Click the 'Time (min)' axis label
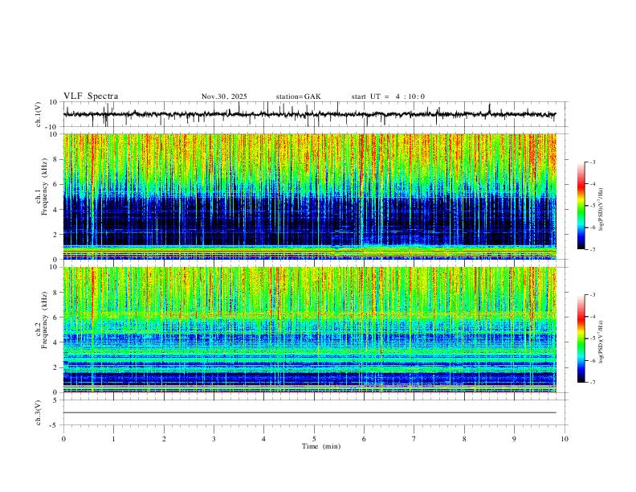Screen dimensions: 636x492 click(321, 446)
